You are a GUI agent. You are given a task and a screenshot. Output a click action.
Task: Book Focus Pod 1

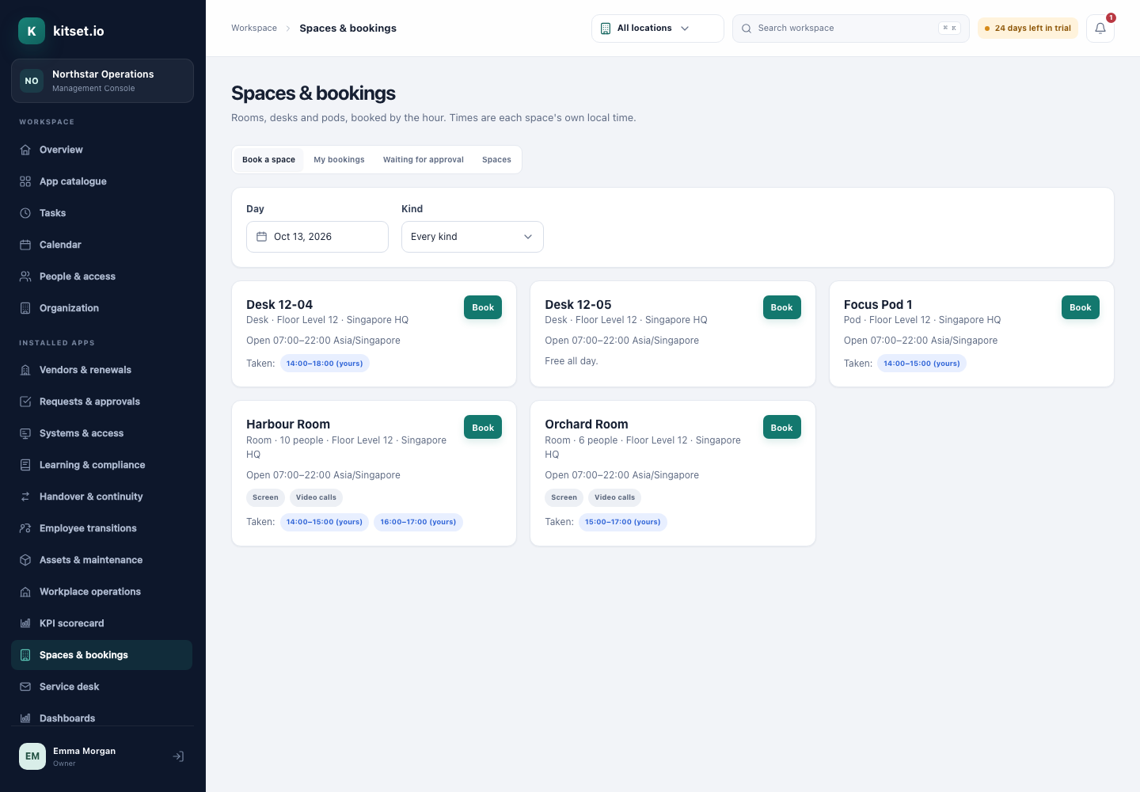pos(1081,307)
